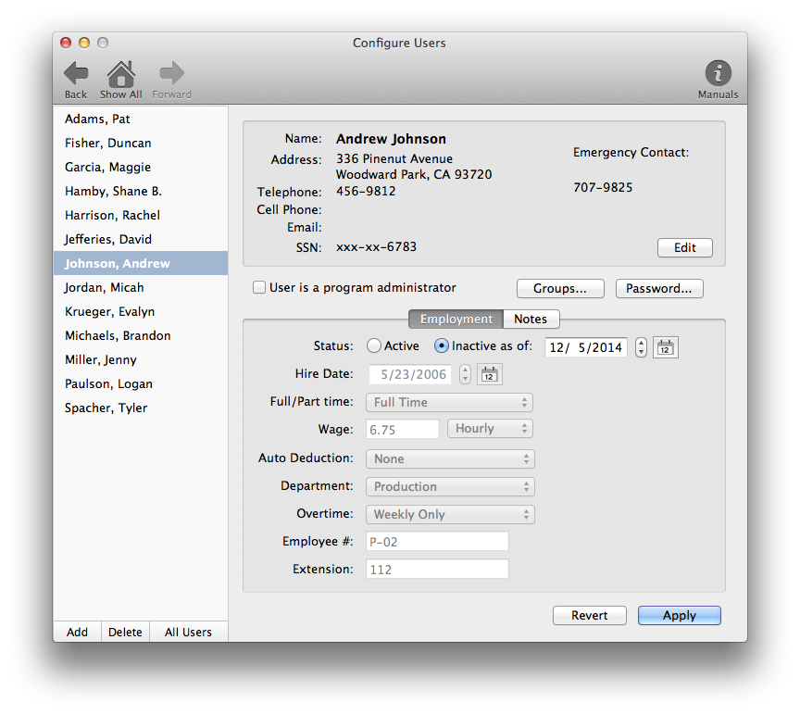
Task: Click the Hire Date stepper
Action: tap(465, 374)
